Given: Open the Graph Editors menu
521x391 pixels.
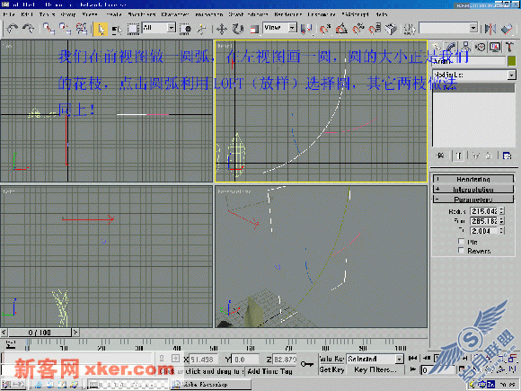Looking at the screenshot, I should coord(248,14).
